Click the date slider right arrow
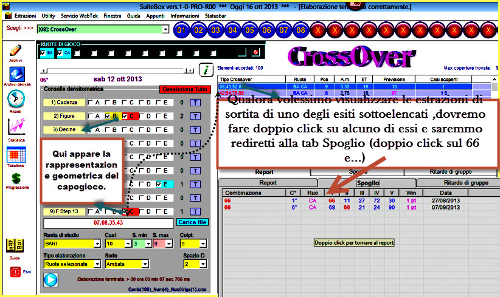The width and height of the screenshot is (500, 297). click(190, 70)
